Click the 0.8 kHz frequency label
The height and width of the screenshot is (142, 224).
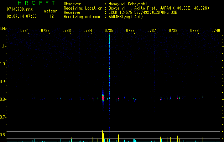(x=2, y=99)
